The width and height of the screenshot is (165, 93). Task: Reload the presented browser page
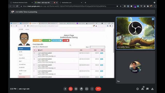(16, 26)
